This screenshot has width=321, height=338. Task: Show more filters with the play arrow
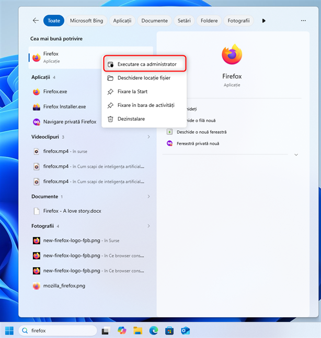[264, 21]
